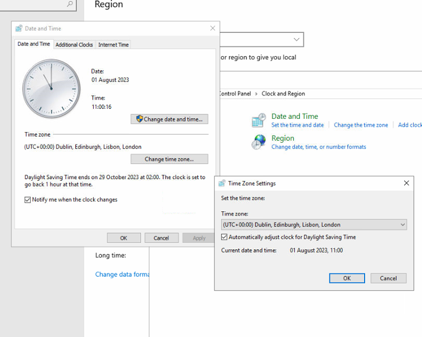Open the Internet Time tab
Image resolution: width=422 pixels, height=337 pixels.
[x=113, y=45]
